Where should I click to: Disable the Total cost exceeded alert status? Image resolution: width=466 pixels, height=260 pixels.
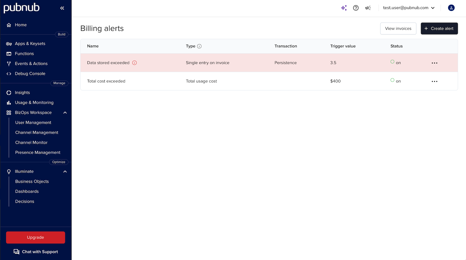point(392,80)
